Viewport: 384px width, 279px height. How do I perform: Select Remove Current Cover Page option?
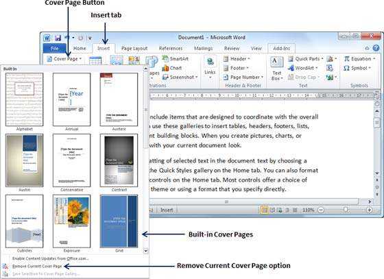click(x=37, y=266)
